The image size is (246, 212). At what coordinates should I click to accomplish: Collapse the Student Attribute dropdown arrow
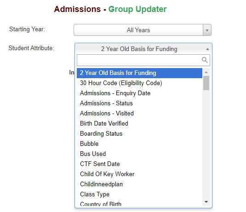point(207,49)
